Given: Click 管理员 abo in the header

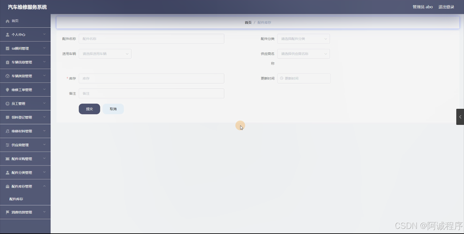Looking at the screenshot, I should click(423, 7).
